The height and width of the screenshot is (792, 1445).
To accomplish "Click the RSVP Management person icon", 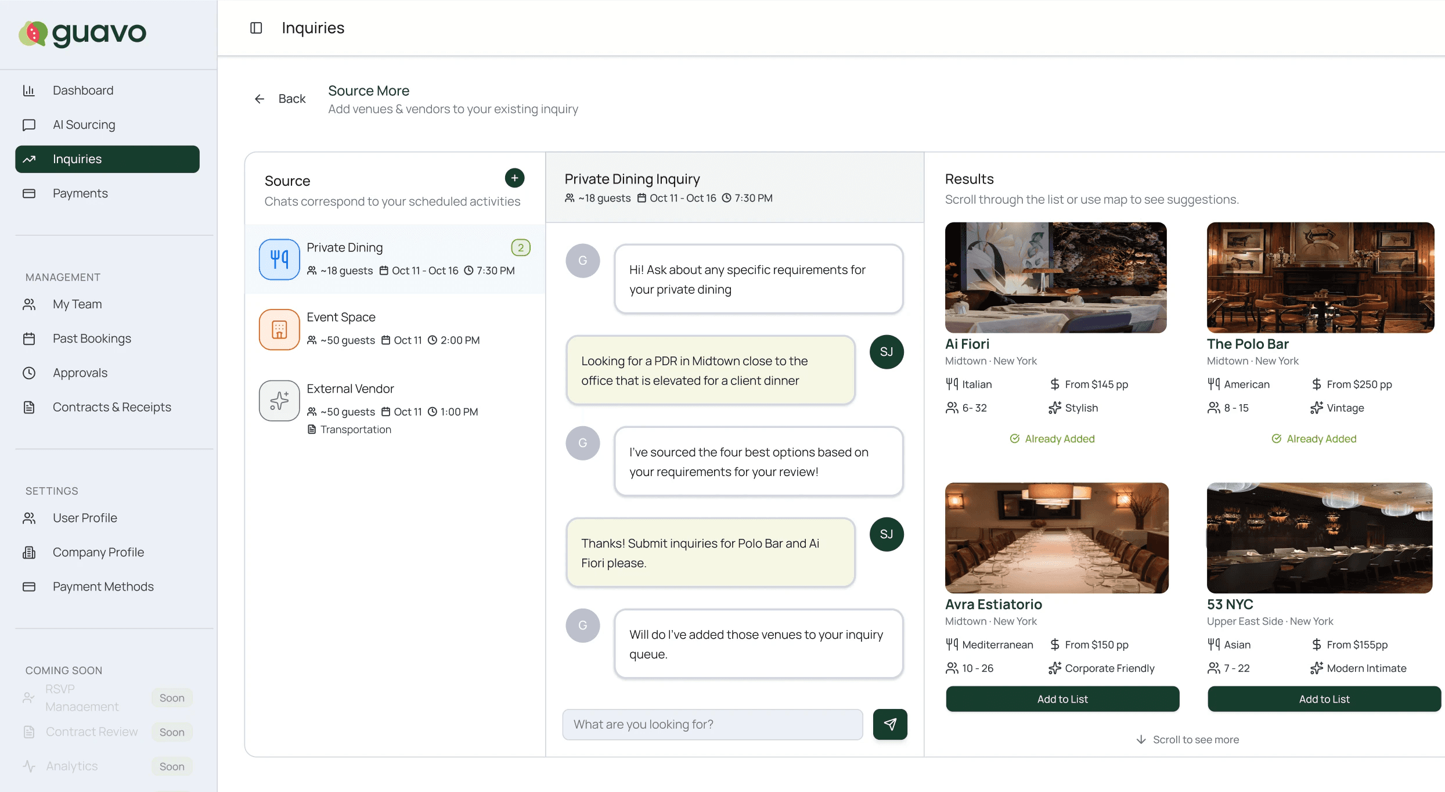I will coord(29,697).
